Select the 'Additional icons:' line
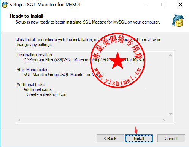The image size is (189, 147). tap(38, 89)
